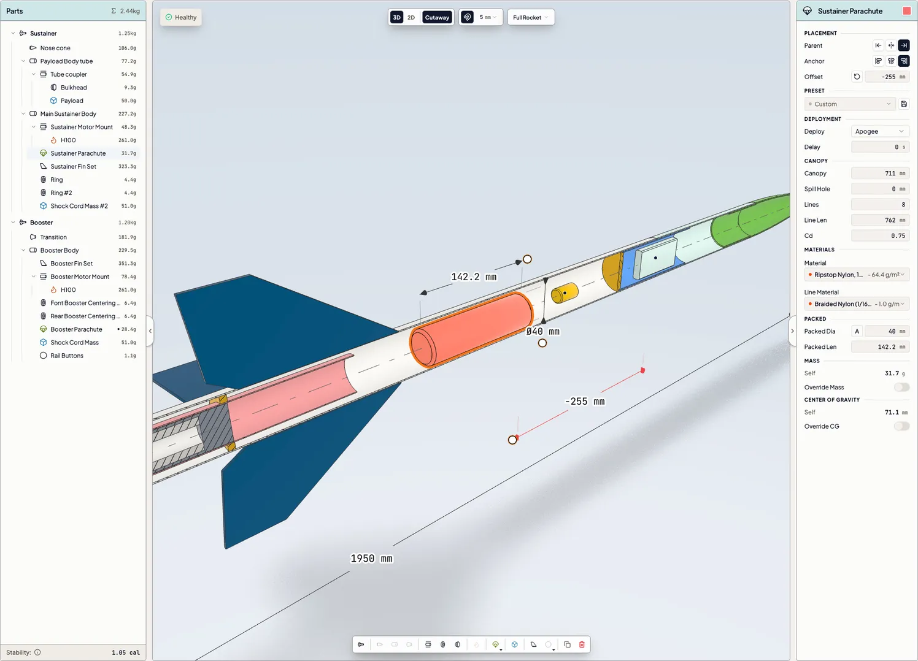Add a bulkhead from bottom toolbar
The image size is (918, 661).
coord(458,644)
